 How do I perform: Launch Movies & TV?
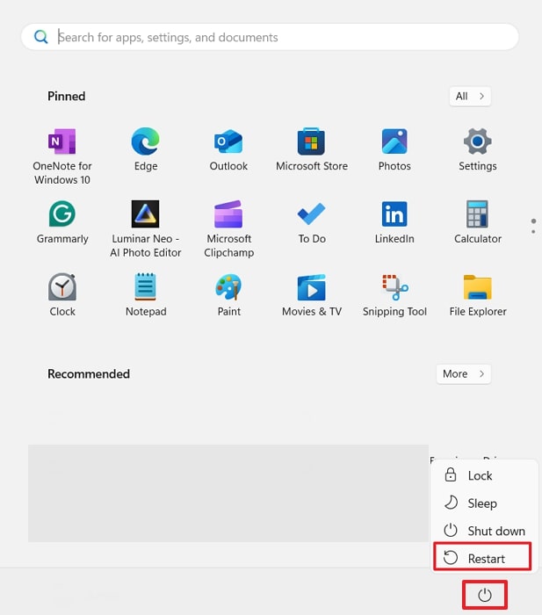[x=311, y=295]
